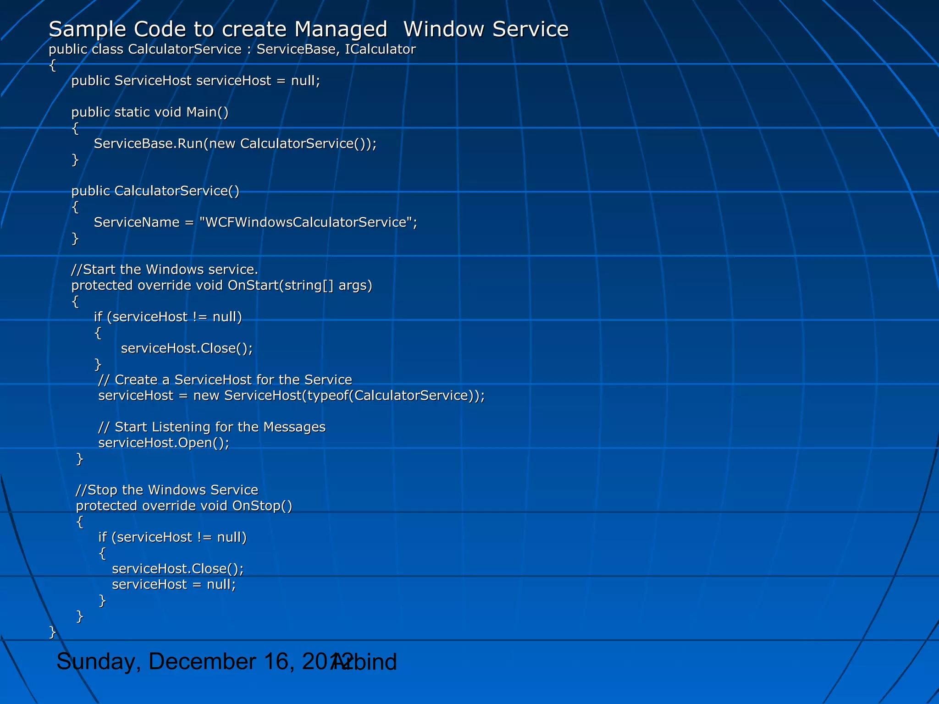The width and height of the screenshot is (939, 704).
Task: Click the 'serviceHost.Open();' line
Action: (163, 443)
